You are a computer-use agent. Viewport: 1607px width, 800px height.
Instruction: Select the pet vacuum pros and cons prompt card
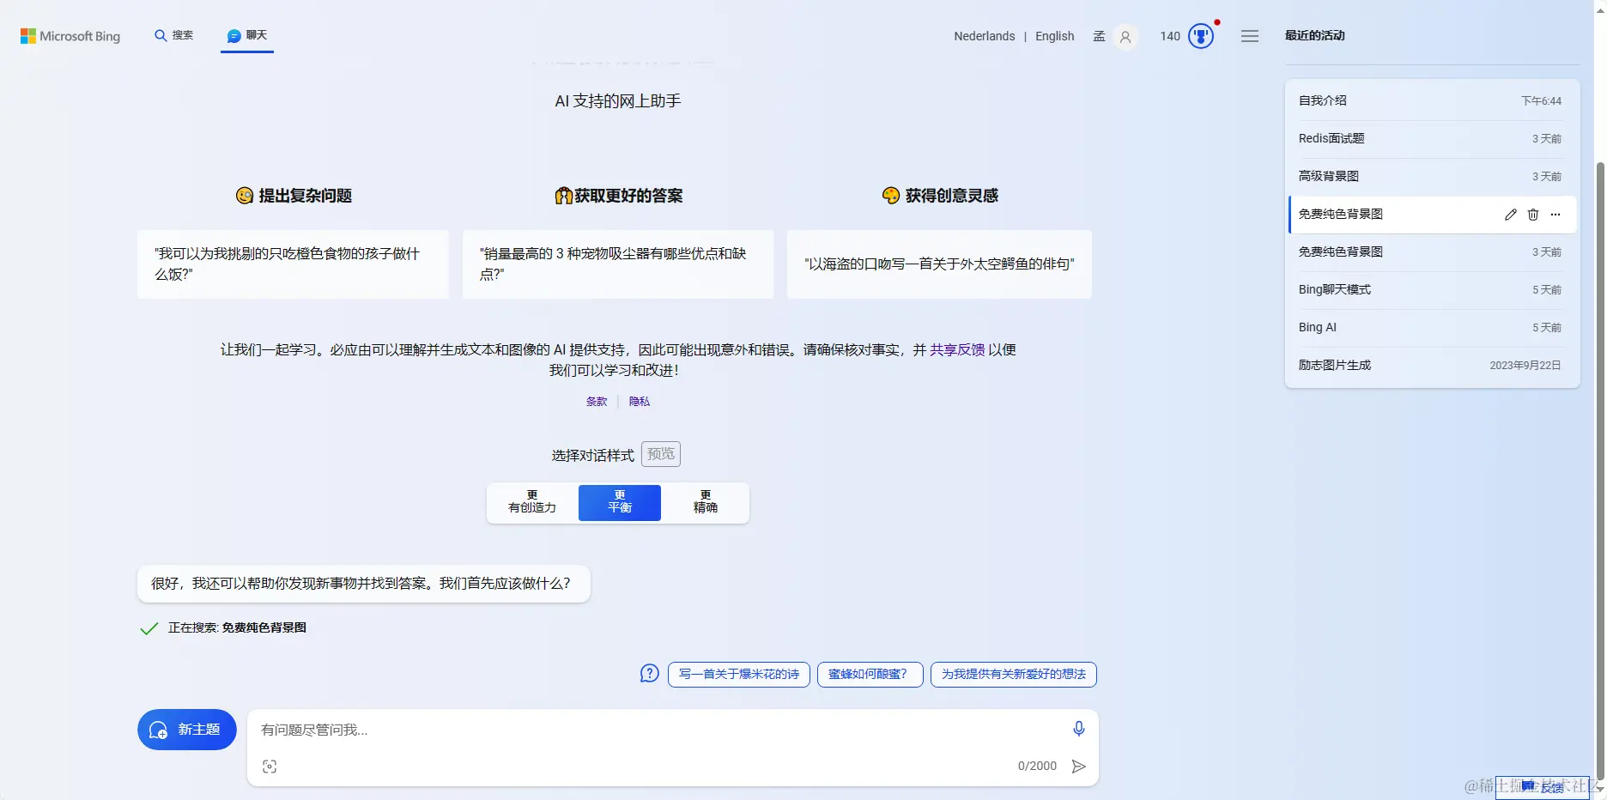click(x=618, y=264)
